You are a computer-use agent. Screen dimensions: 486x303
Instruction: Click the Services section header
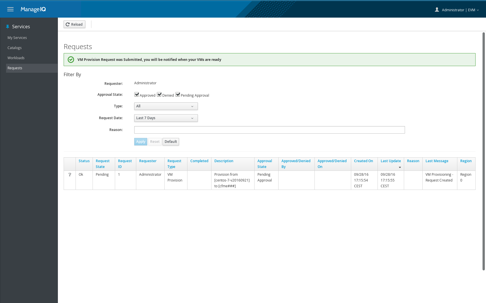[21, 27]
